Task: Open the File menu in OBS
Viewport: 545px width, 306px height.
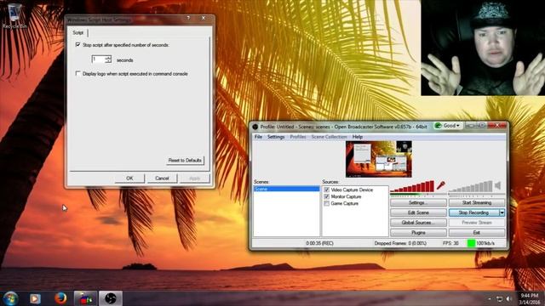Action: pyautogui.click(x=258, y=137)
